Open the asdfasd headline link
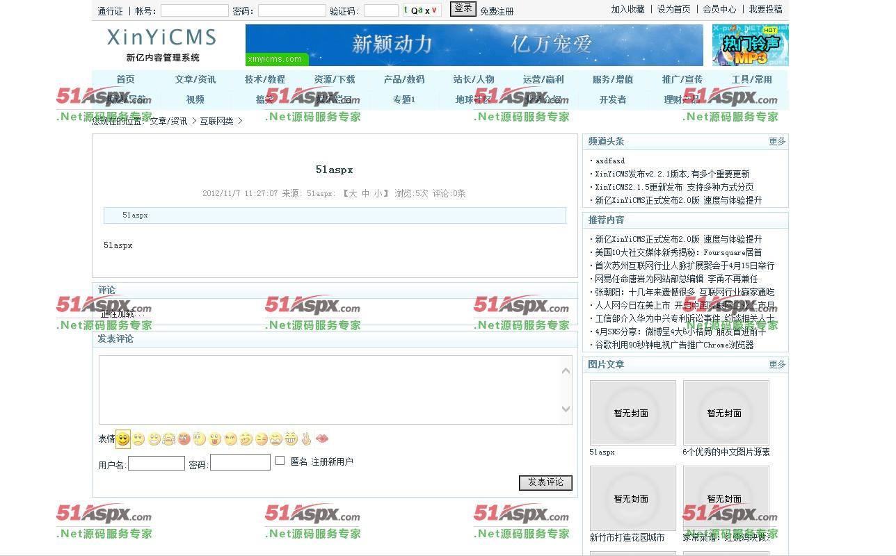Image resolution: width=896 pixels, height=556 pixels. (x=610, y=161)
